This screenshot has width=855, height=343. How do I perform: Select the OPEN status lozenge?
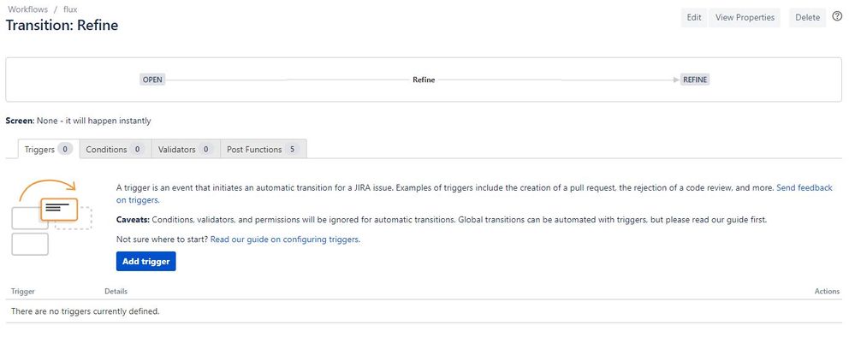(x=152, y=80)
